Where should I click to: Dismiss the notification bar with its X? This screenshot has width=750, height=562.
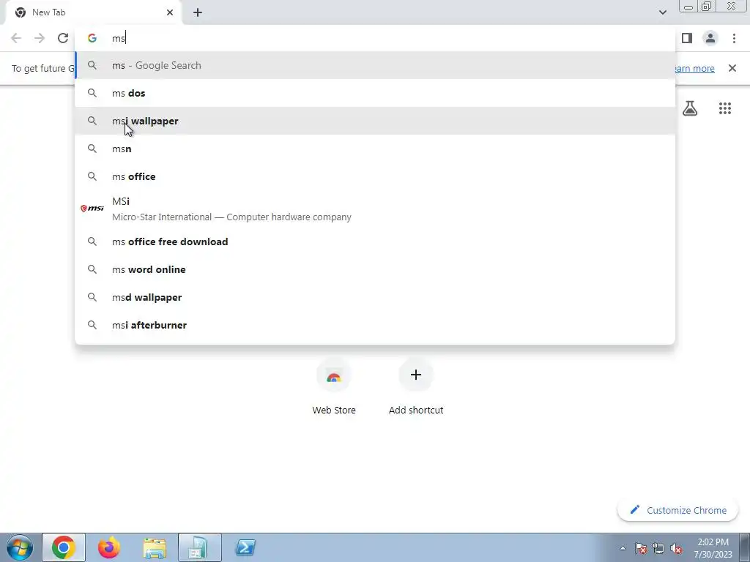tap(732, 68)
